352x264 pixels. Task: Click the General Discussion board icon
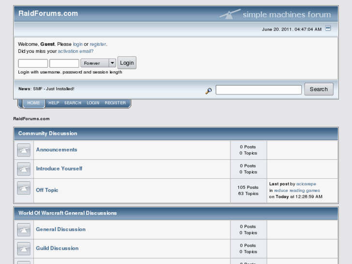pos(24,230)
